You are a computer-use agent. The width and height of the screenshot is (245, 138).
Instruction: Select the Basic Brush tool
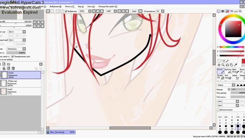coord(235,71)
